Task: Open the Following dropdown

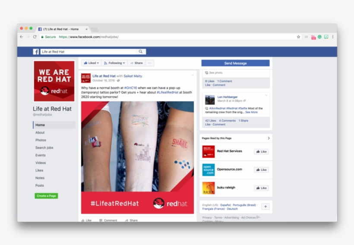Action: (x=114, y=63)
